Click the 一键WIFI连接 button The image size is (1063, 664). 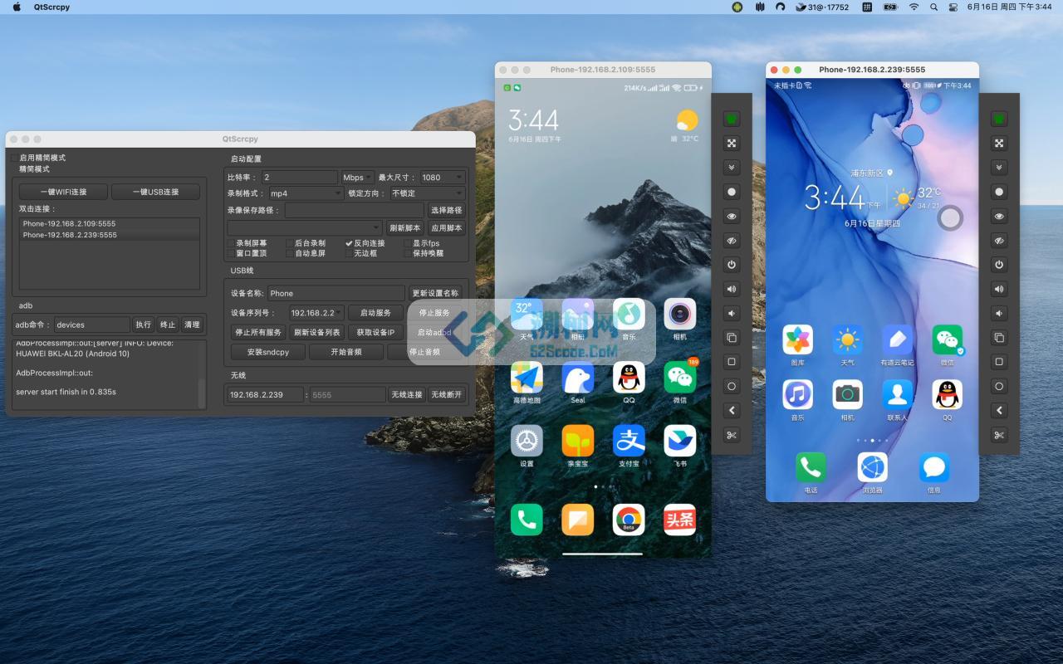[64, 192]
